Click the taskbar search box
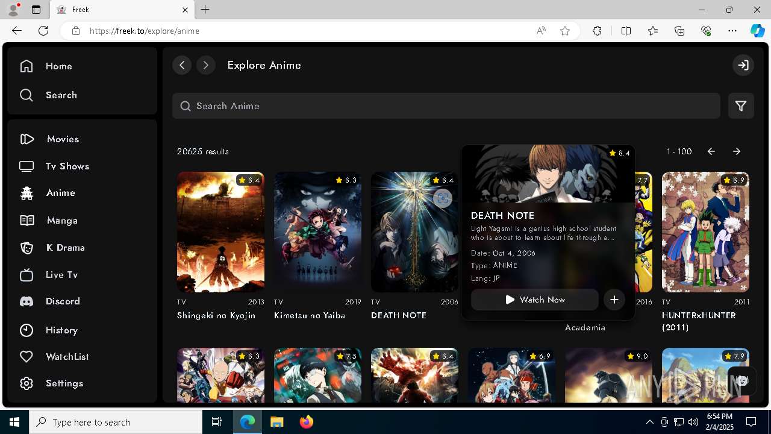The height and width of the screenshot is (434, 771). click(116, 422)
